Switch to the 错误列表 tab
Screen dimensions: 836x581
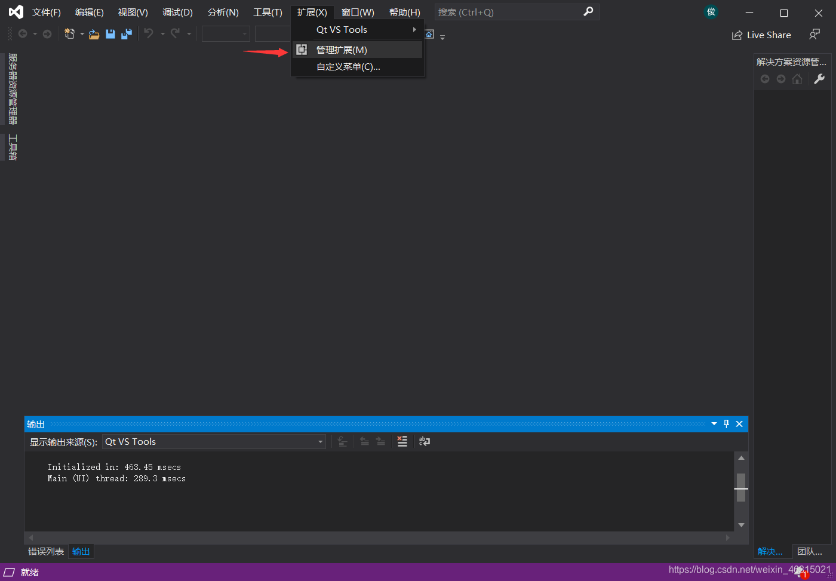point(46,552)
